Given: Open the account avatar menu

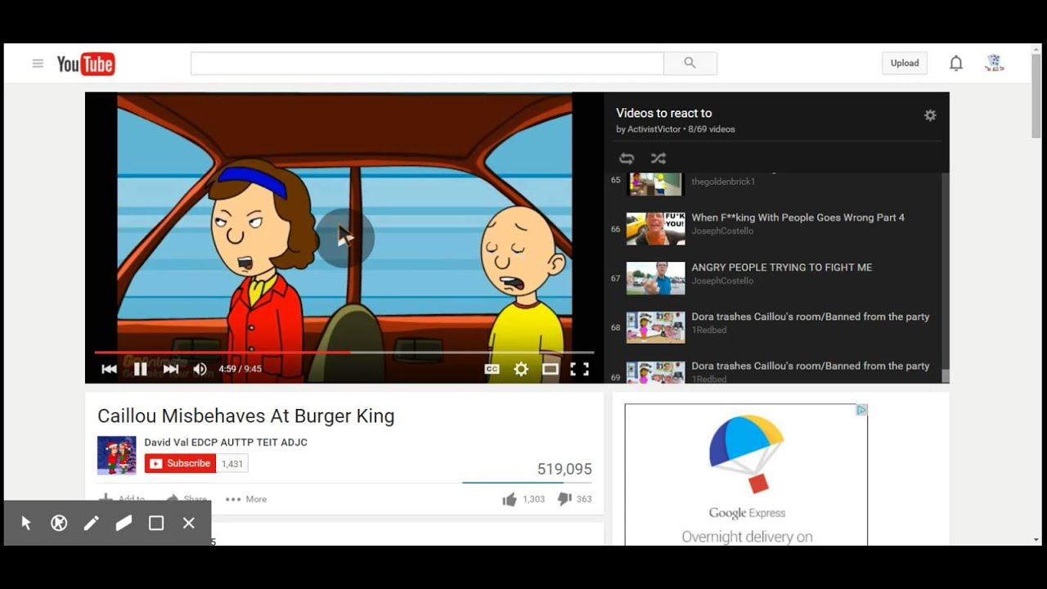Looking at the screenshot, I should 995,63.
